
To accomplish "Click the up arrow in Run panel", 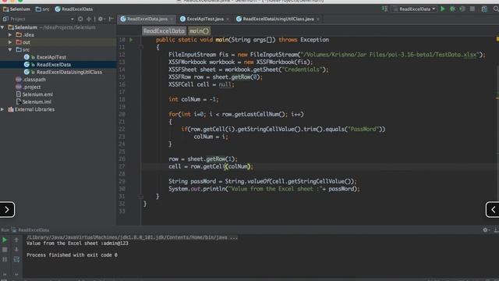I will (16, 240).
